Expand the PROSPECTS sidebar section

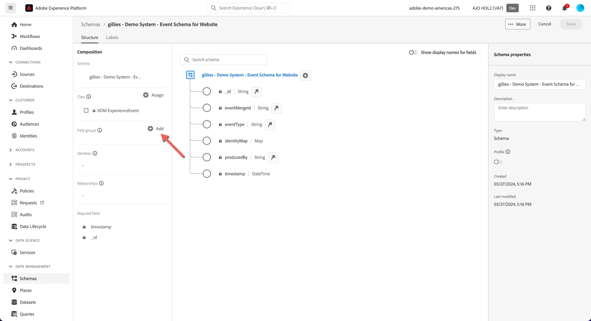(11, 164)
